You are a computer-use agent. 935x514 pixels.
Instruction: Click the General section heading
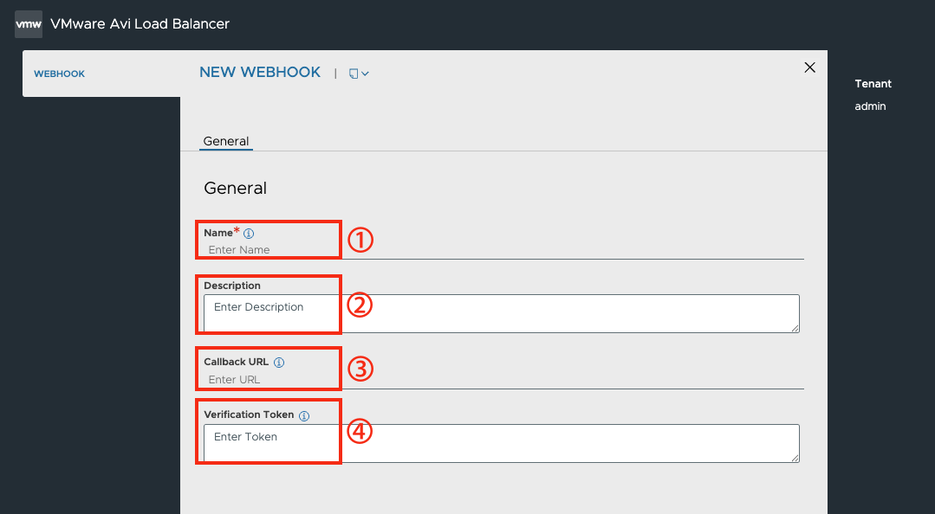[235, 189]
